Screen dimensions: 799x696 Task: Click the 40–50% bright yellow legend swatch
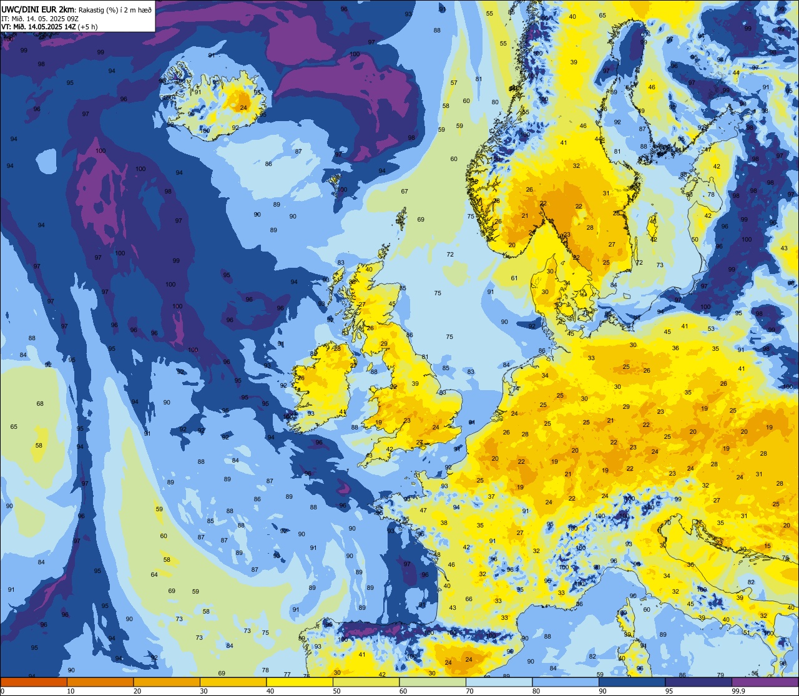[x=300, y=682]
